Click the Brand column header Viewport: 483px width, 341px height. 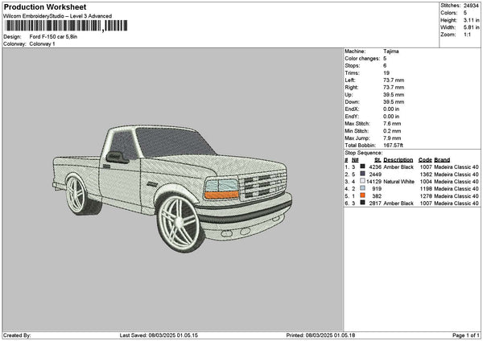click(x=442, y=159)
